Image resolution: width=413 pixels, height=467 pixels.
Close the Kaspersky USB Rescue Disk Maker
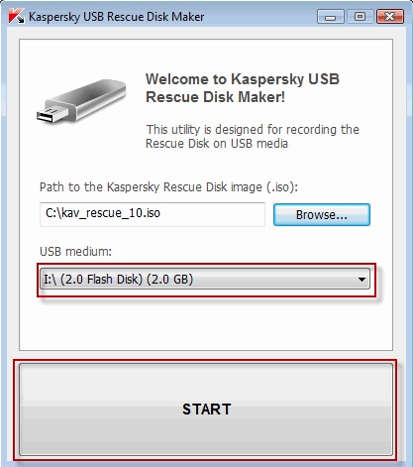pos(390,17)
